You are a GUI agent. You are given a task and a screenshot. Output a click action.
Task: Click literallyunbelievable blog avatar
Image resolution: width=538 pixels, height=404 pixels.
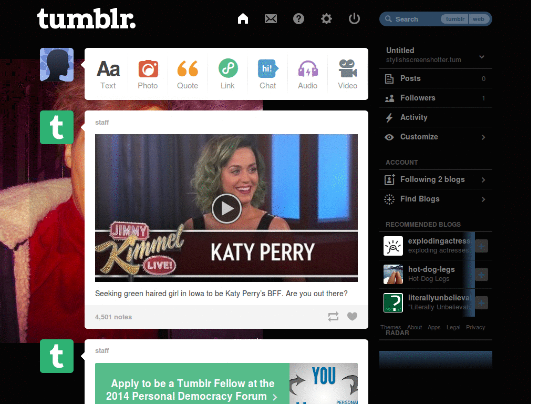click(393, 303)
